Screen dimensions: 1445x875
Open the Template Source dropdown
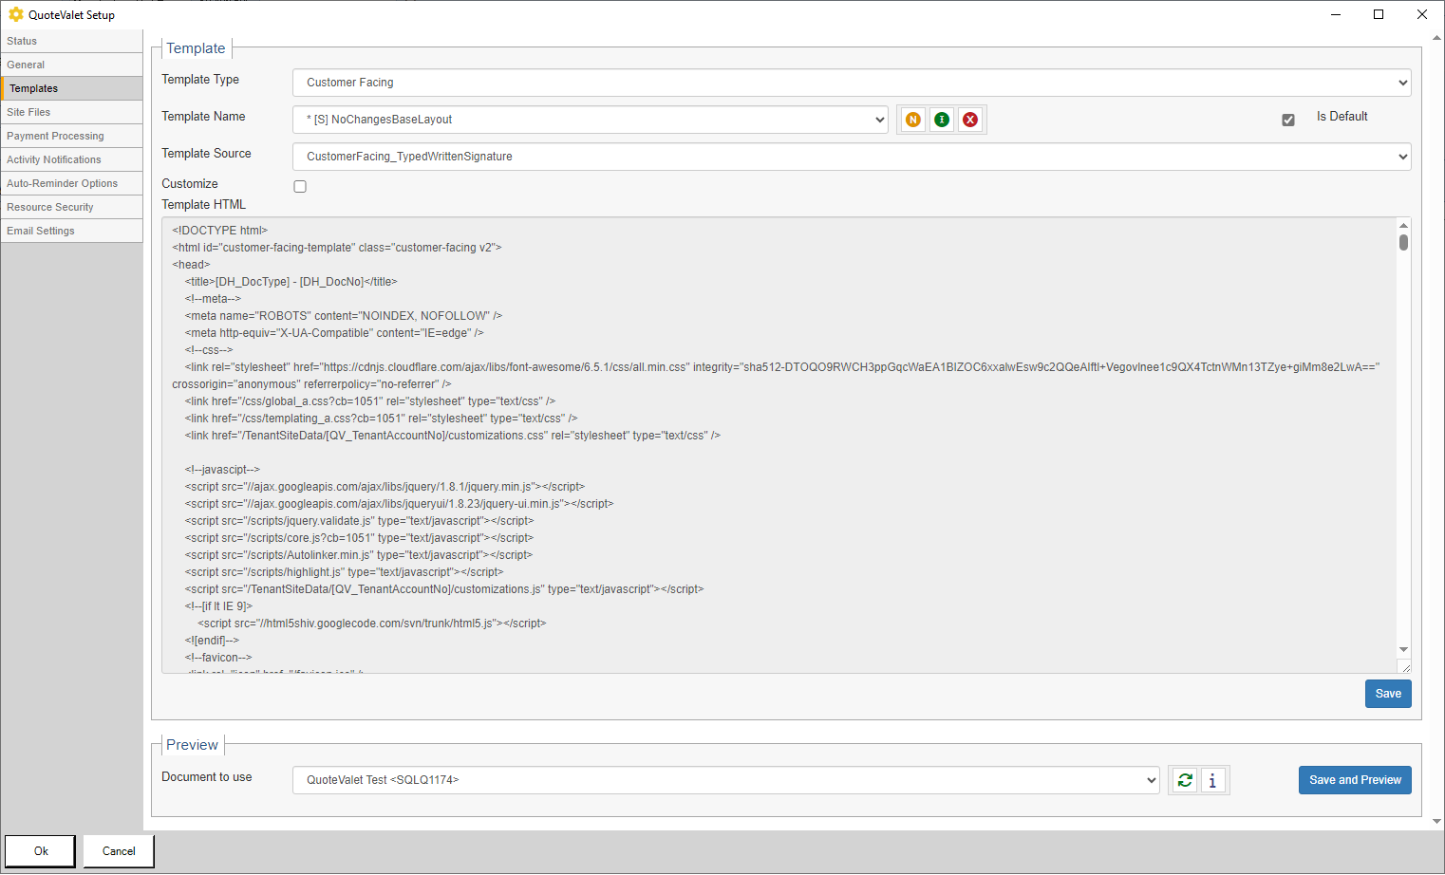pos(851,157)
